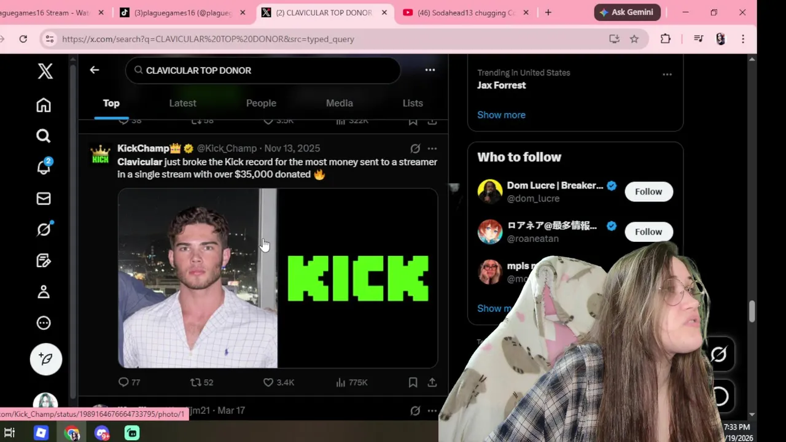Screen dimensions: 786x442
Task: Open Explore search icon in sidebar
Action: coord(44,136)
